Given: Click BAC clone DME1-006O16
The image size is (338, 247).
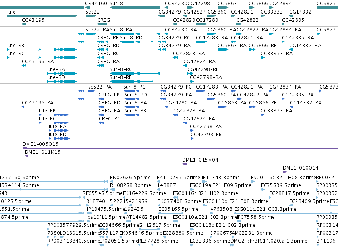Looking at the screenshot, I should (40, 144).
